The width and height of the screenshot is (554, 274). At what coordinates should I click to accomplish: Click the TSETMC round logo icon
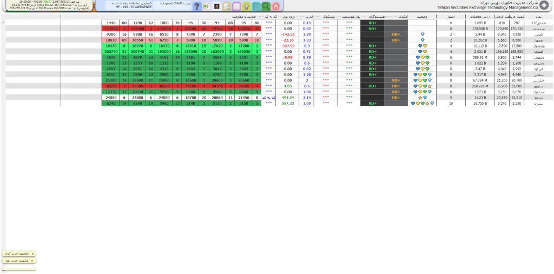[545, 4]
